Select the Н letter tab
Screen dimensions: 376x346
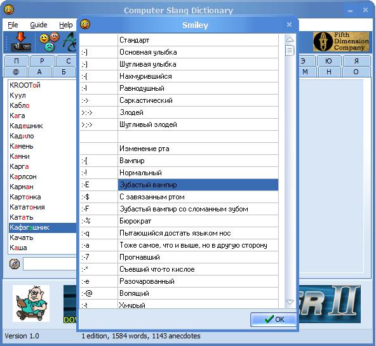click(329, 72)
